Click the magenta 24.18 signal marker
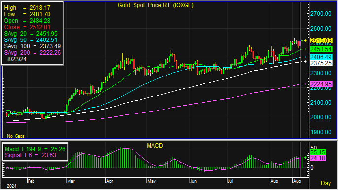 tap(318, 158)
